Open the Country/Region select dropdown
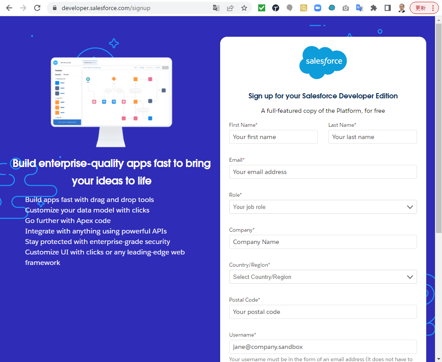The width and height of the screenshot is (442, 362). click(323, 277)
